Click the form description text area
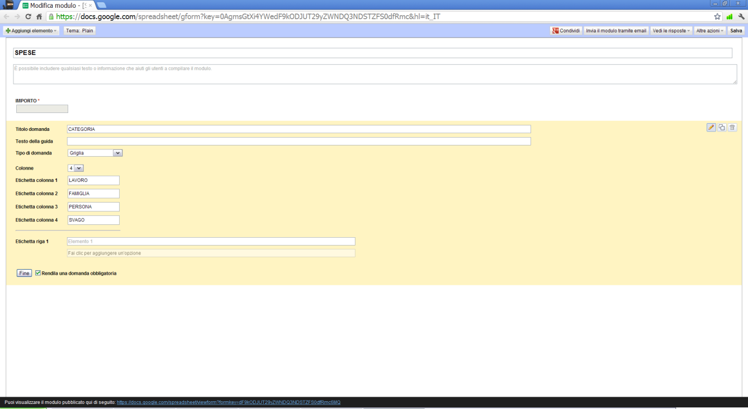 tap(375, 74)
